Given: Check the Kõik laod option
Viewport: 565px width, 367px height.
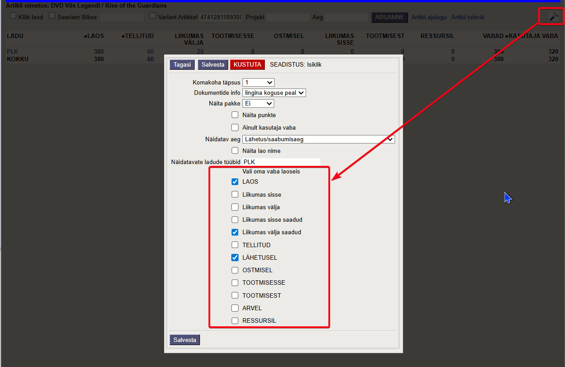Looking at the screenshot, I should (x=13, y=16).
